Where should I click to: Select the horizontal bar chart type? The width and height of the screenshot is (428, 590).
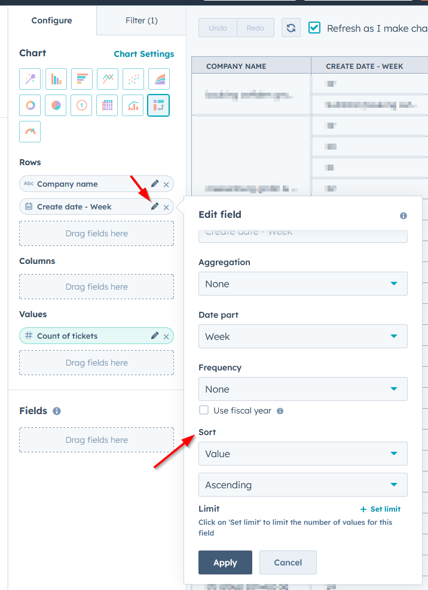point(81,78)
